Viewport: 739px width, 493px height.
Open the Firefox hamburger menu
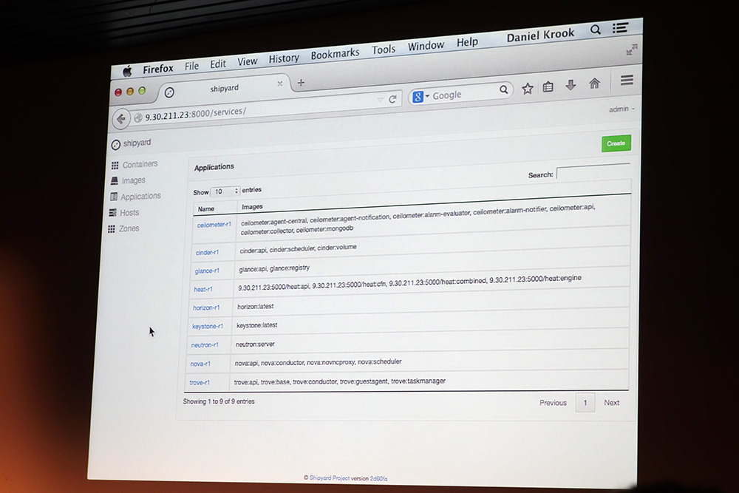tap(627, 81)
